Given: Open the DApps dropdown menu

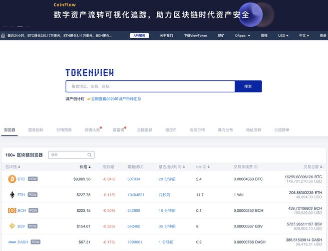Looking at the screenshot, I should tap(243, 36).
